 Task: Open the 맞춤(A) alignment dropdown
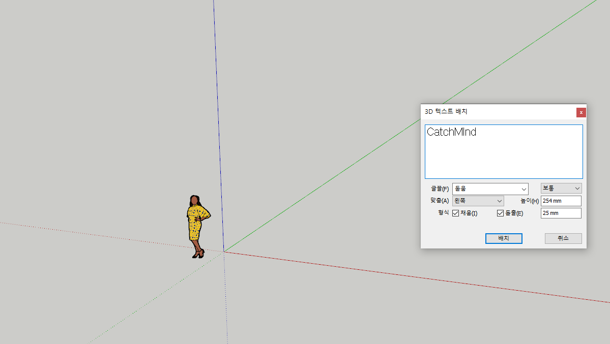tap(478, 201)
